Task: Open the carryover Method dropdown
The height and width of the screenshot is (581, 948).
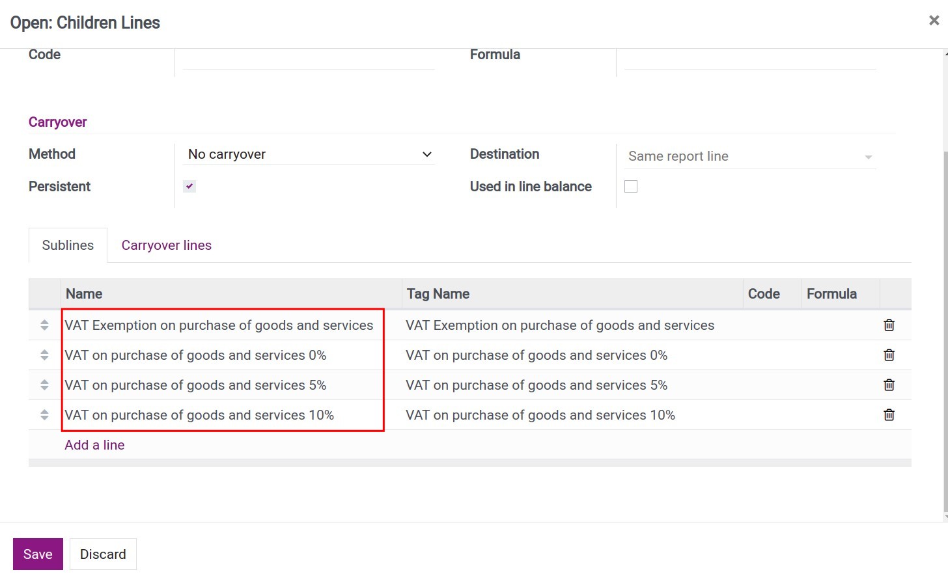Action: [308, 154]
